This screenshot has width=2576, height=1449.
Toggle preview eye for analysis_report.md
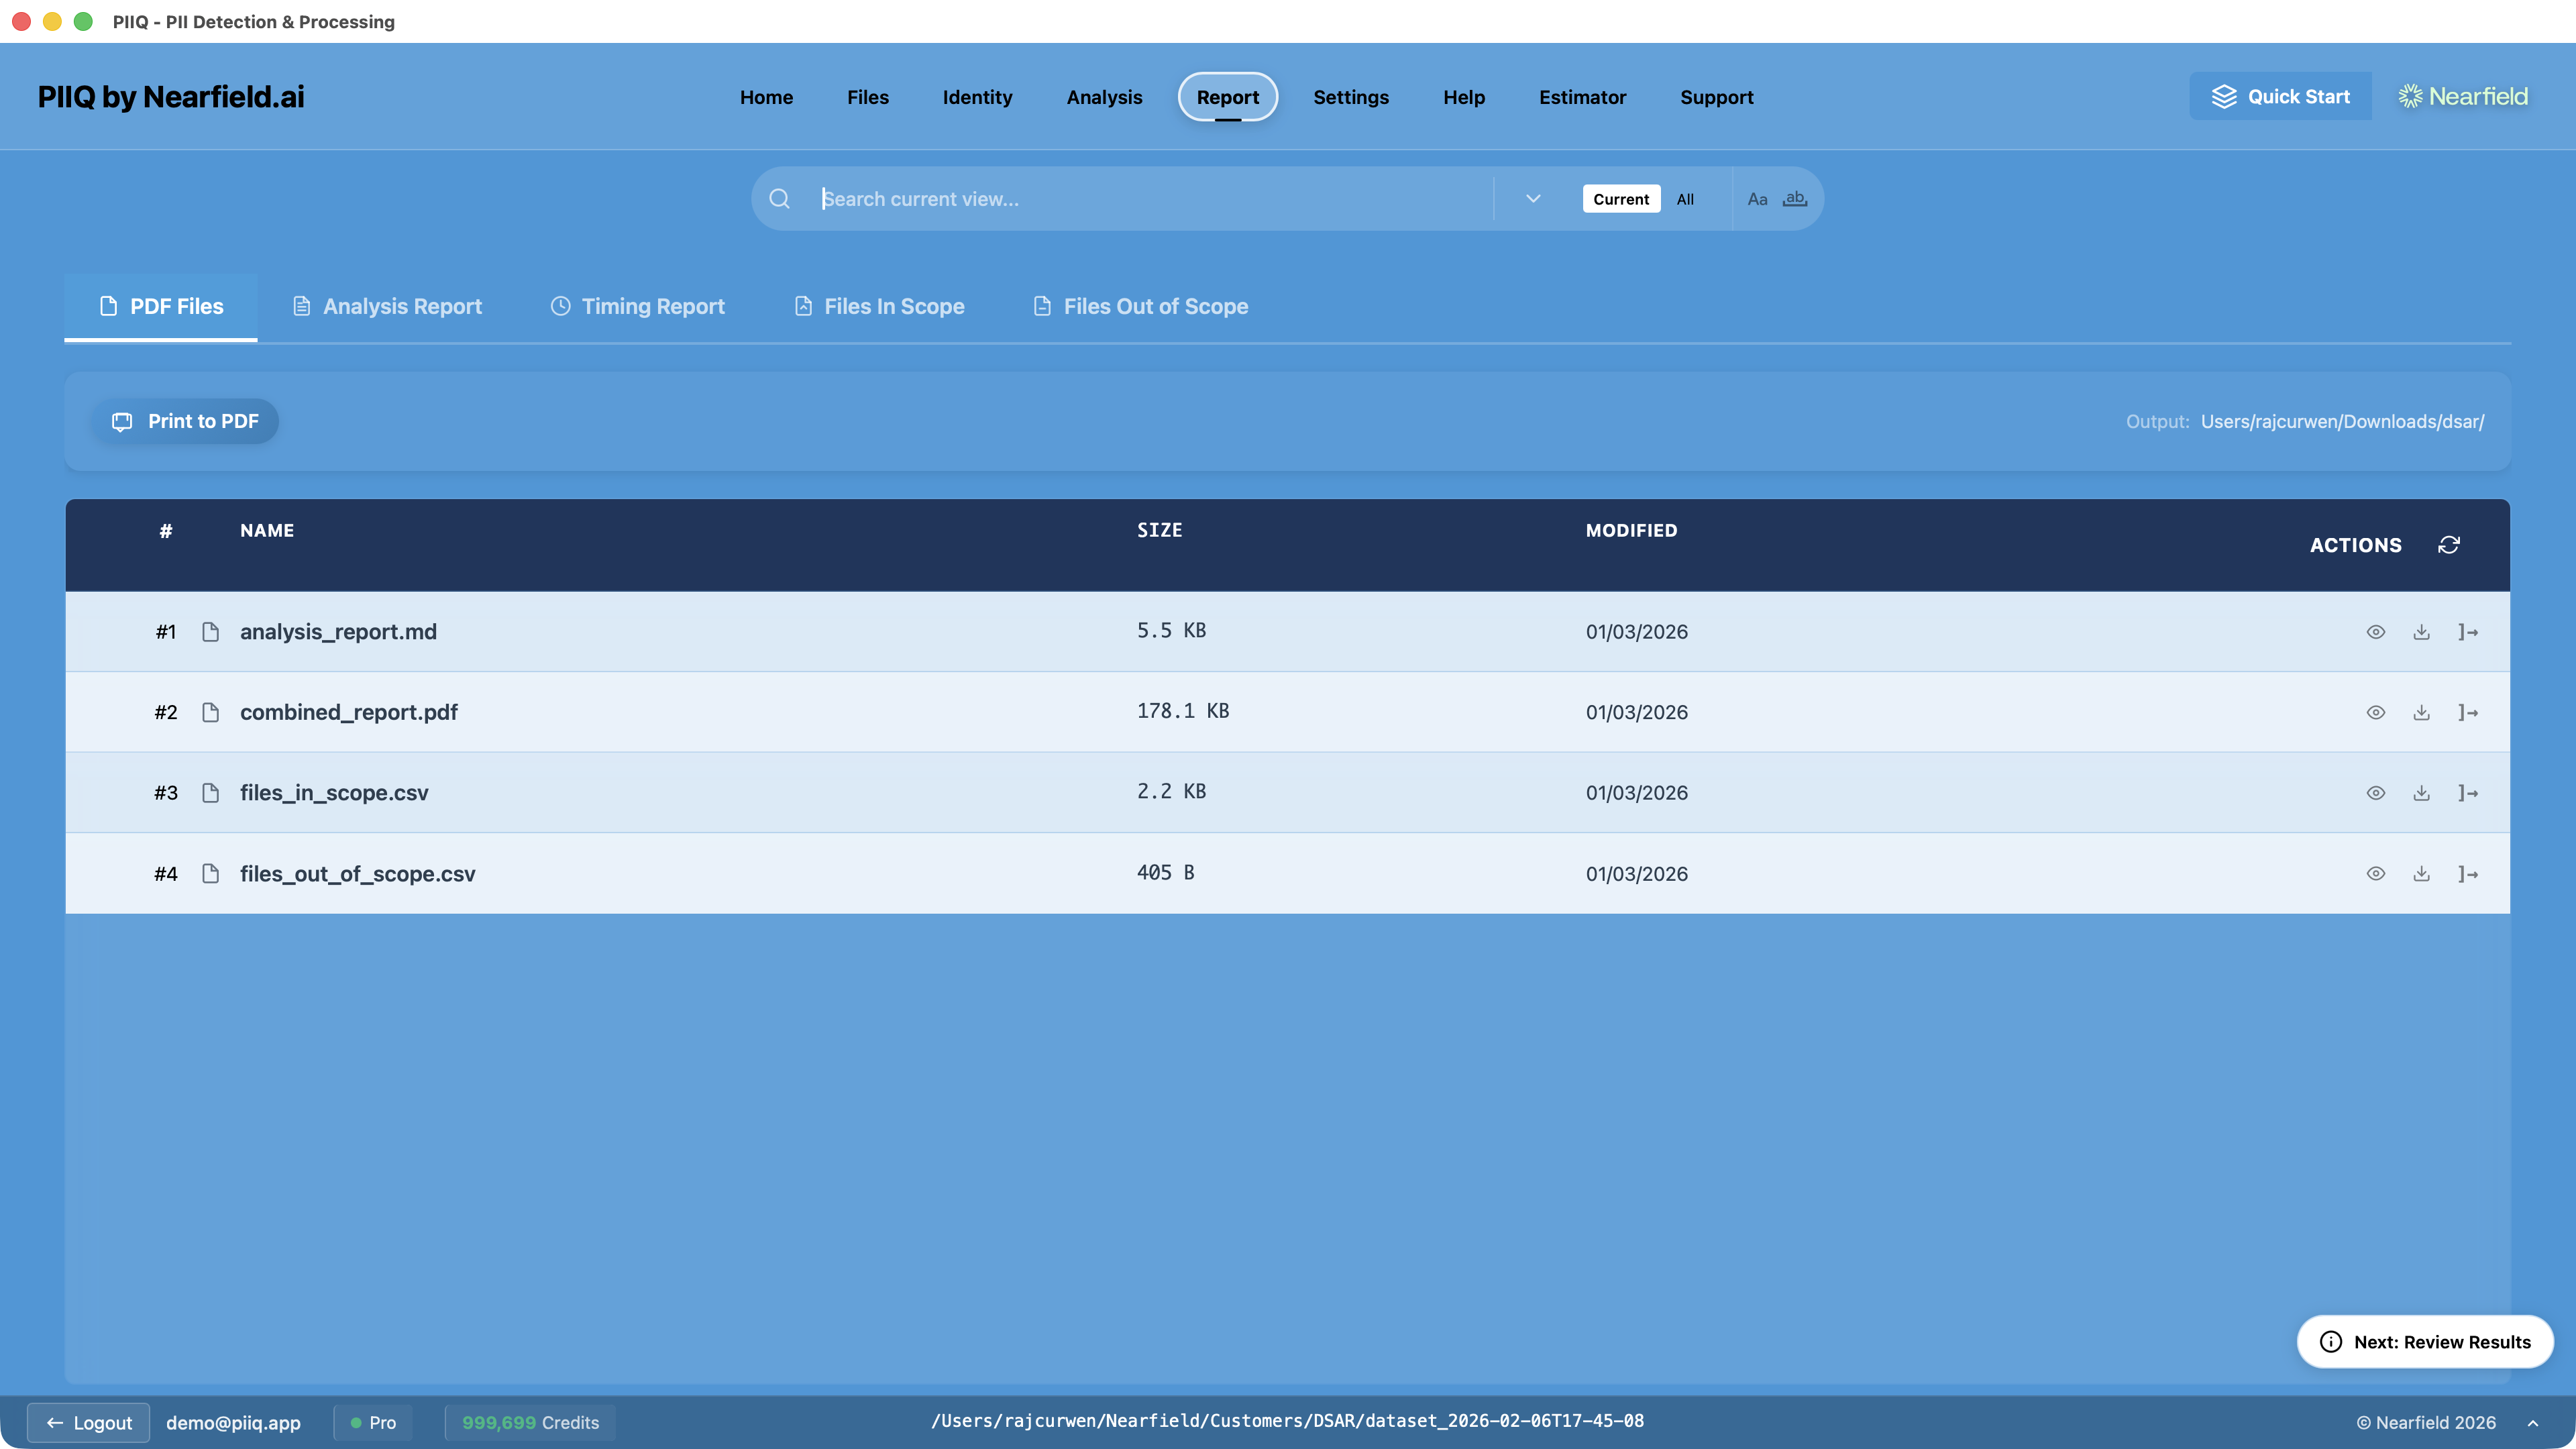pyautogui.click(x=2376, y=631)
